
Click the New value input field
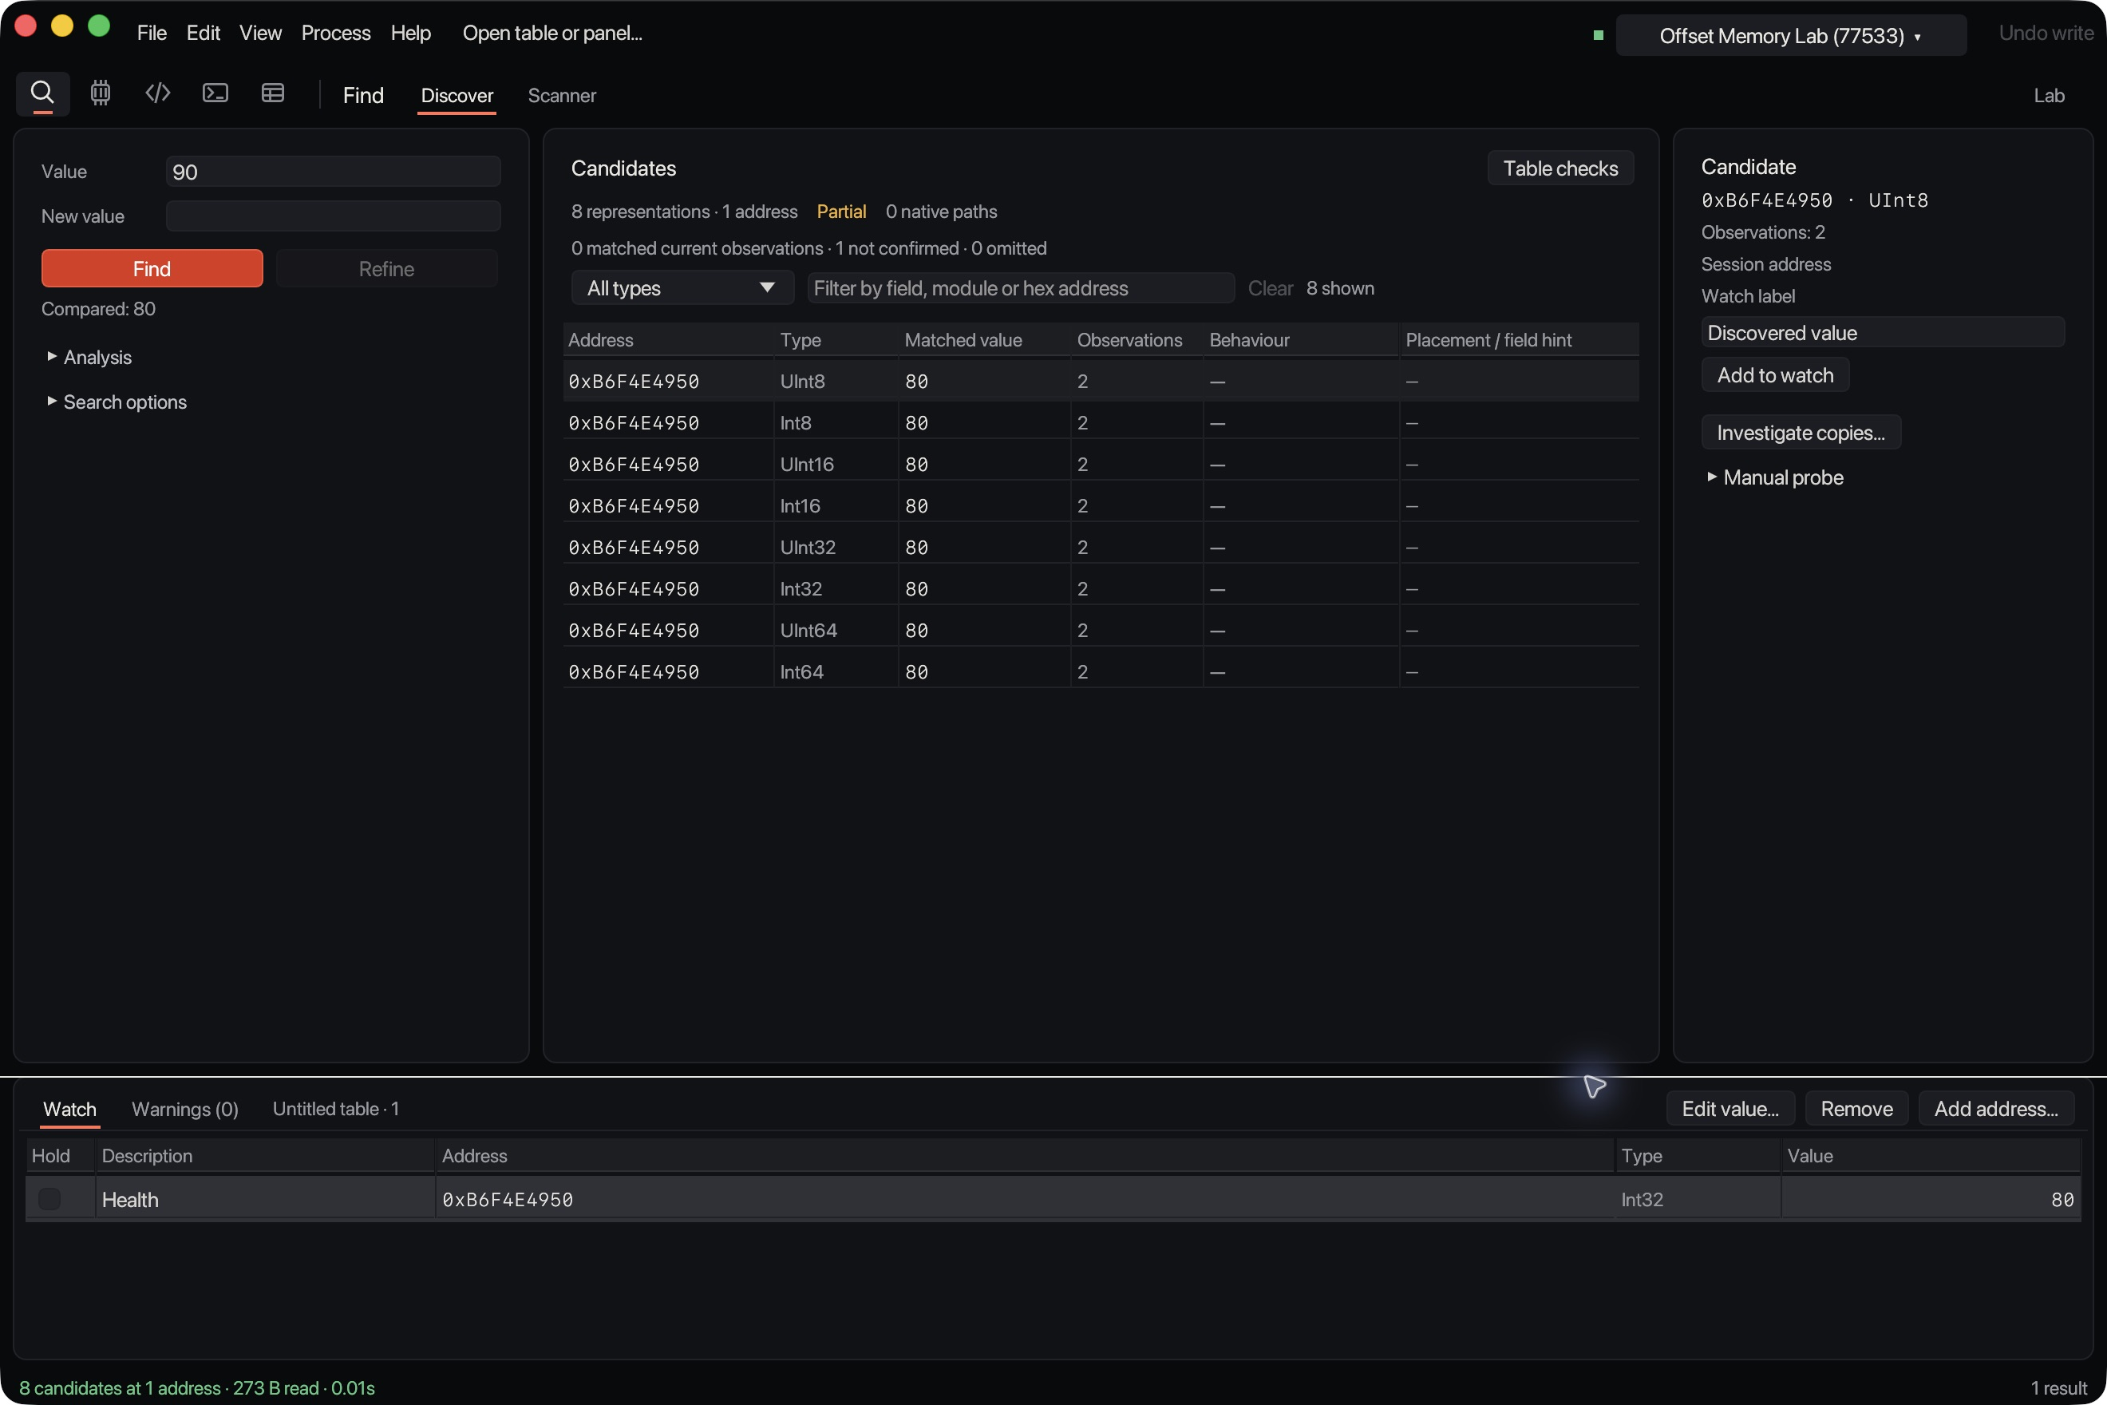click(x=334, y=216)
